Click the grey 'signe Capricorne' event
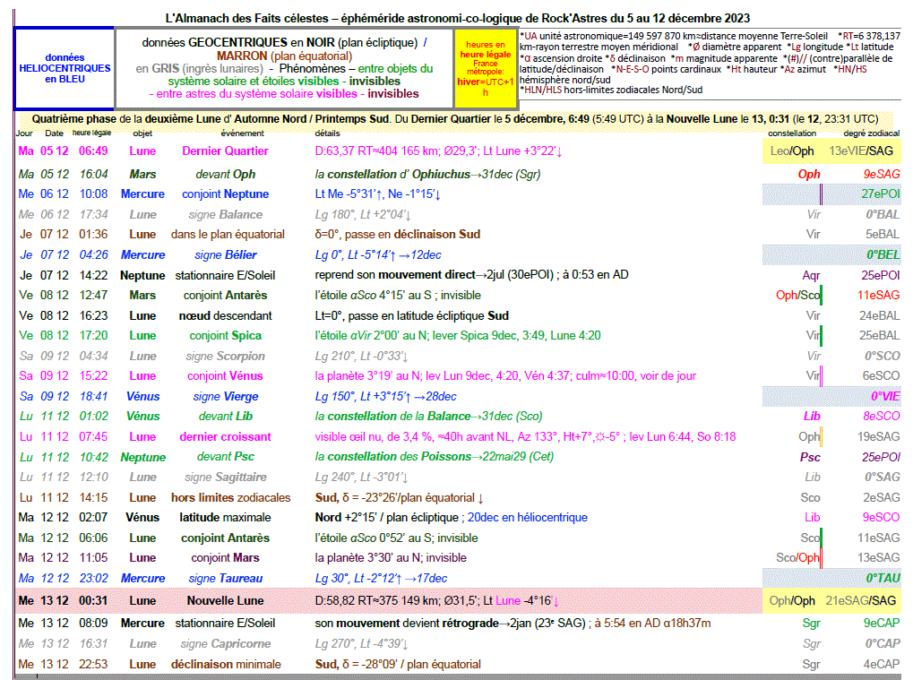The image size is (913, 680). pos(226,643)
